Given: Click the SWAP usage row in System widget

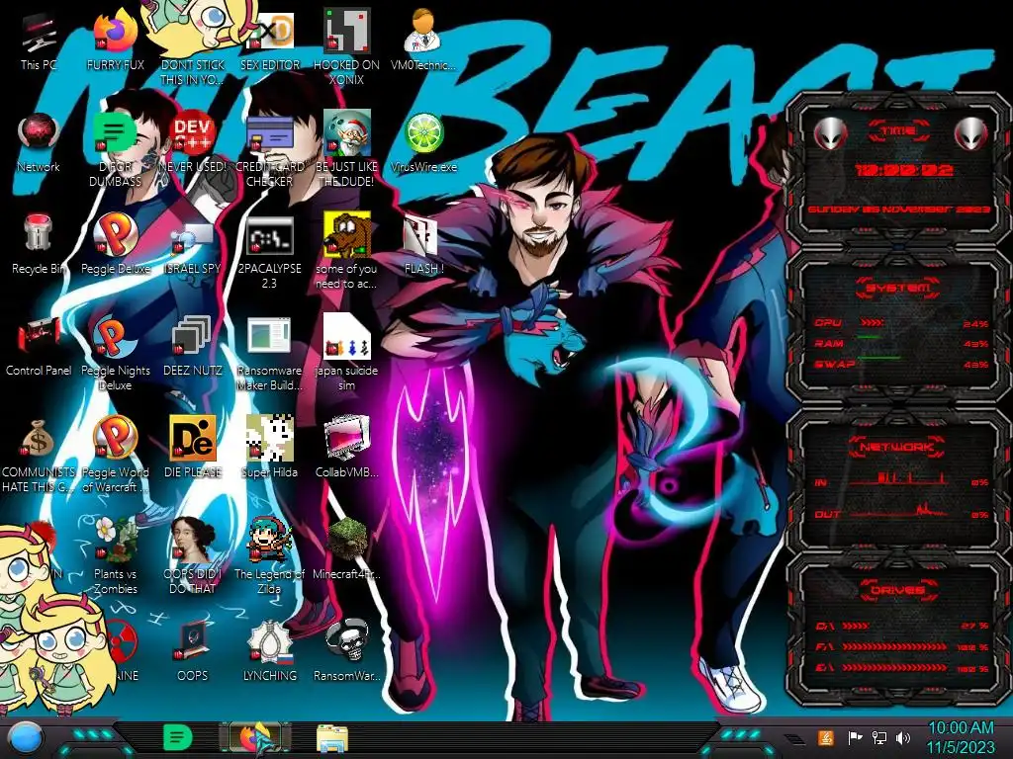Looking at the screenshot, I should [902, 365].
